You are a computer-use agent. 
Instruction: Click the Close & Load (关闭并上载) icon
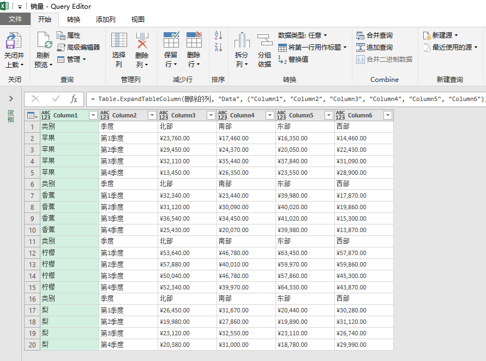(14, 41)
